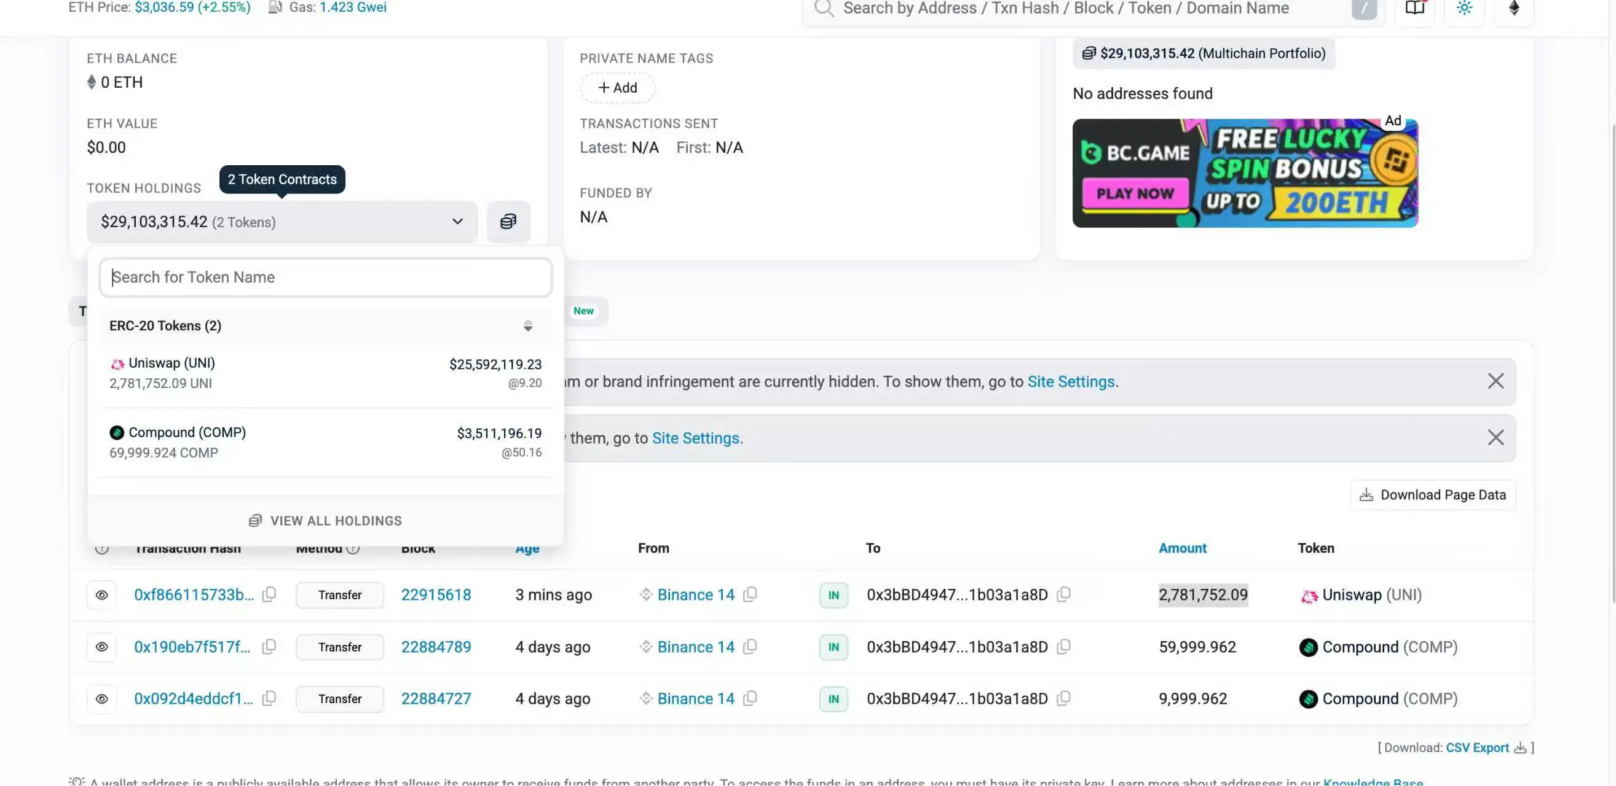Click the Compound COMP token logo

[117, 432]
